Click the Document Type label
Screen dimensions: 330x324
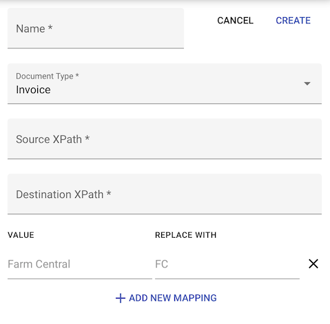(x=48, y=76)
